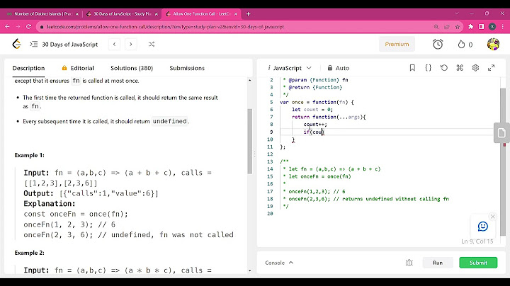
Task: Open the problem list panel icon
Action: [x=34, y=44]
